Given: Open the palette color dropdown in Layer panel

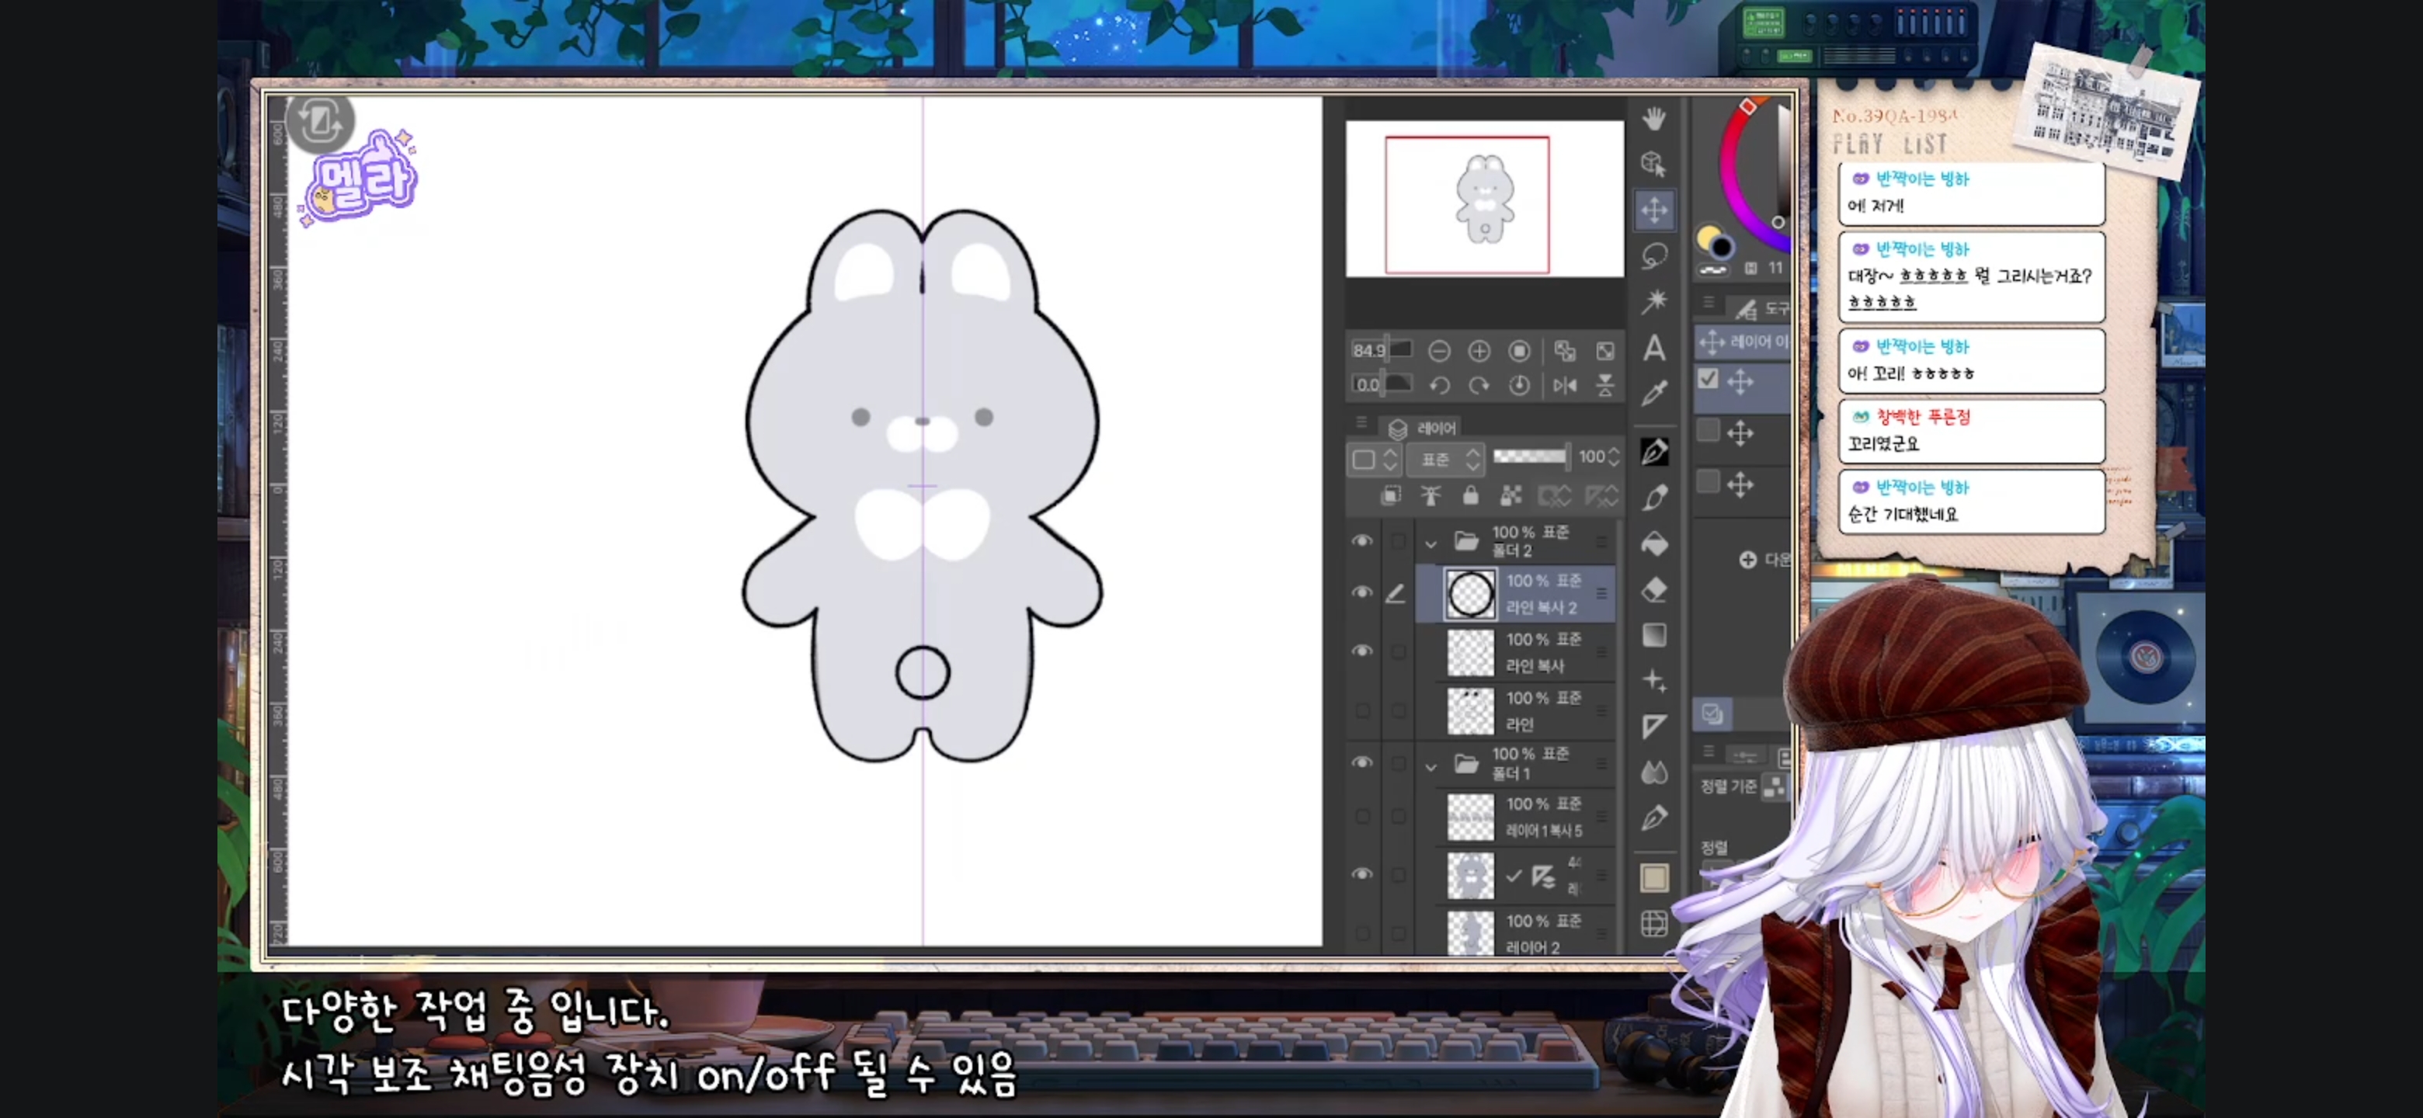Looking at the screenshot, I should tap(1375, 459).
